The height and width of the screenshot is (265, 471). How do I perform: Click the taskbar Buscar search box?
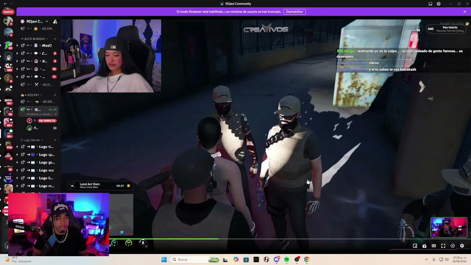195,259
